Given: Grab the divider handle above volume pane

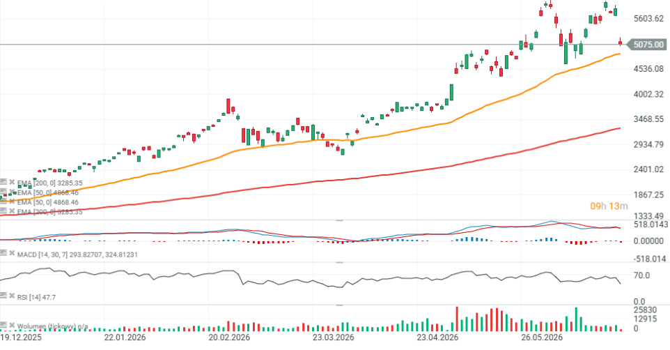Looking at the screenshot, I should pos(340,305).
